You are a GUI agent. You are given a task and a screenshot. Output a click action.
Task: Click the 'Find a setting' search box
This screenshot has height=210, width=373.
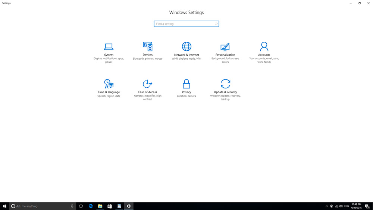[x=185, y=24]
